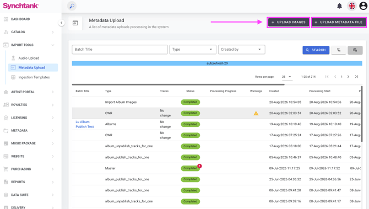Click the Data Suite sidebar icon

[6, 195]
